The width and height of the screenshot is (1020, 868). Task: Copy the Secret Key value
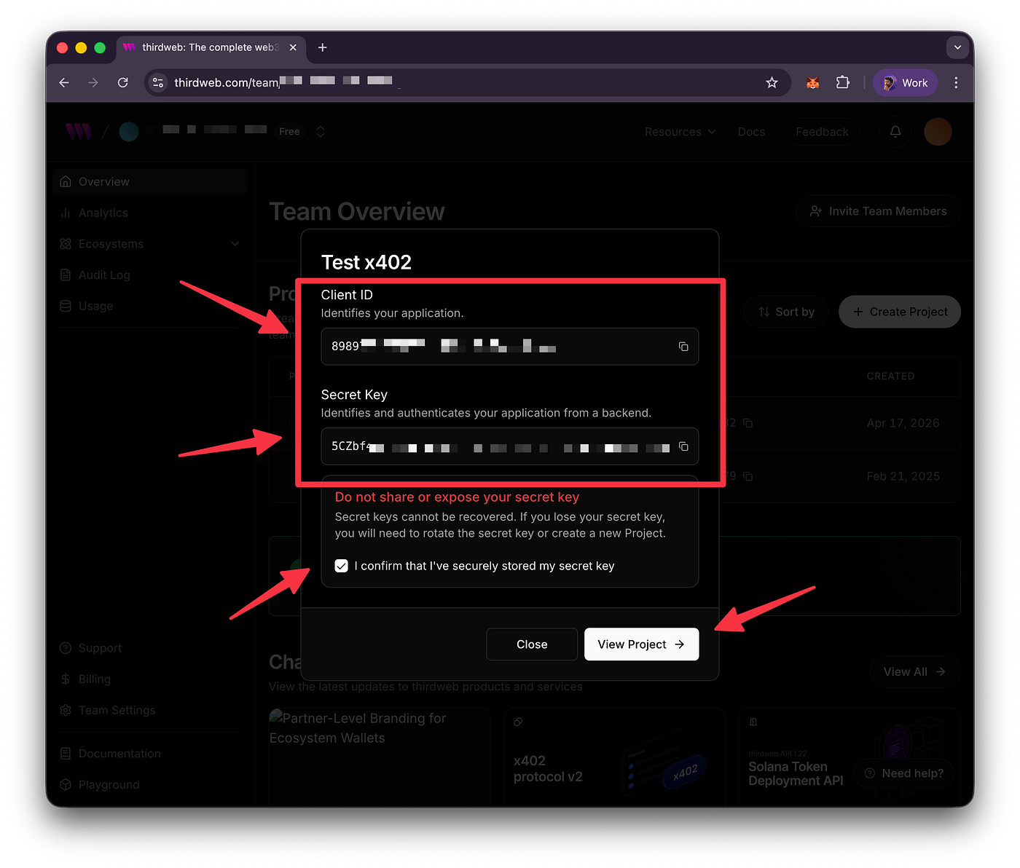[683, 446]
